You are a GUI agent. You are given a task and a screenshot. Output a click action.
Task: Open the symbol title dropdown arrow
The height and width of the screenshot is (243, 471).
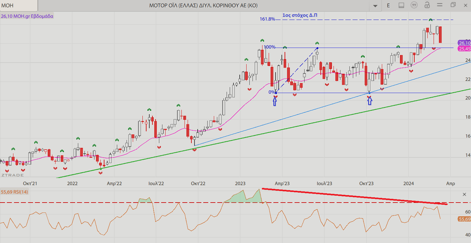[375, 6]
